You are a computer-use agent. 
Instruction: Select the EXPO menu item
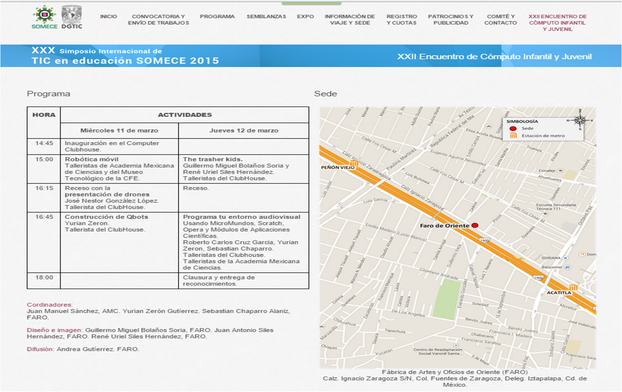coord(306,16)
